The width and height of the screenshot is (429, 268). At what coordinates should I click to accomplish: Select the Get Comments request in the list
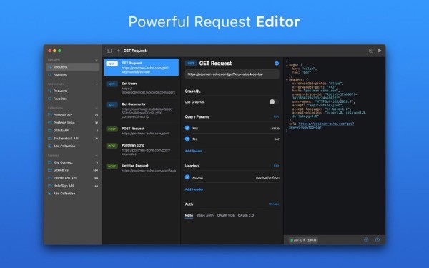pyautogui.click(x=142, y=111)
